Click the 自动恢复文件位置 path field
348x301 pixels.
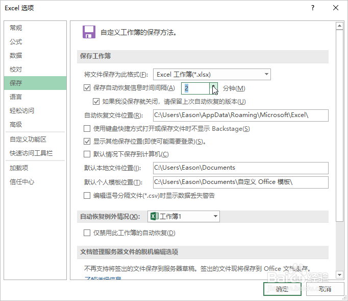241,115
